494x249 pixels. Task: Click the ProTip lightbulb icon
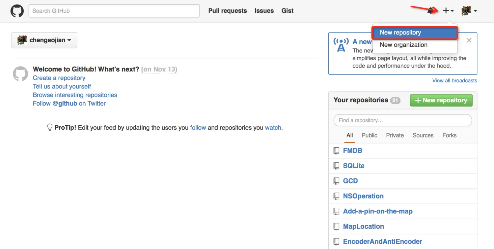50,127
